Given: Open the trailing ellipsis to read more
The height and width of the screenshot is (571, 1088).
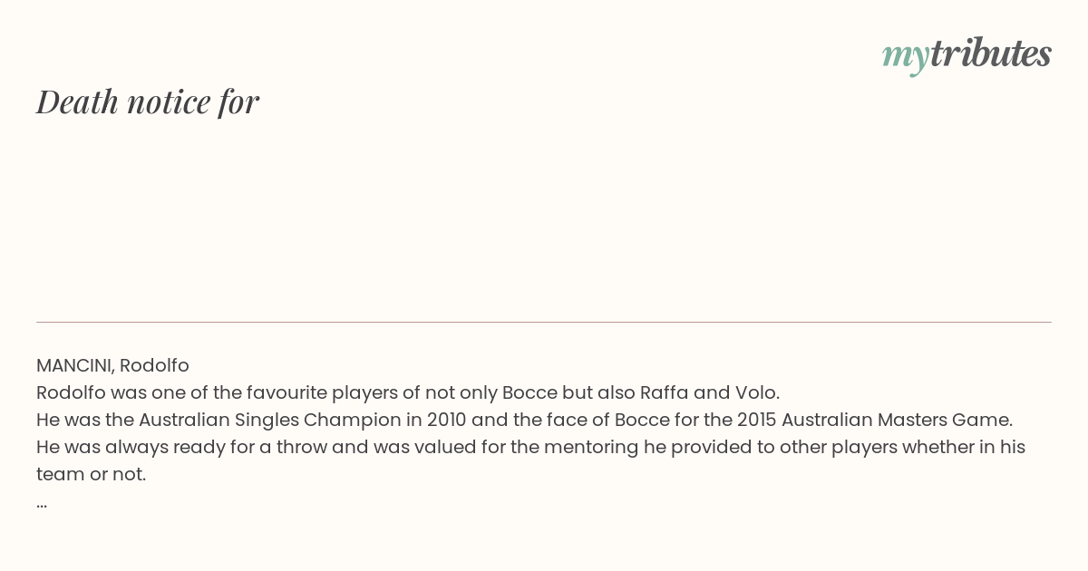Looking at the screenshot, I should (x=42, y=502).
